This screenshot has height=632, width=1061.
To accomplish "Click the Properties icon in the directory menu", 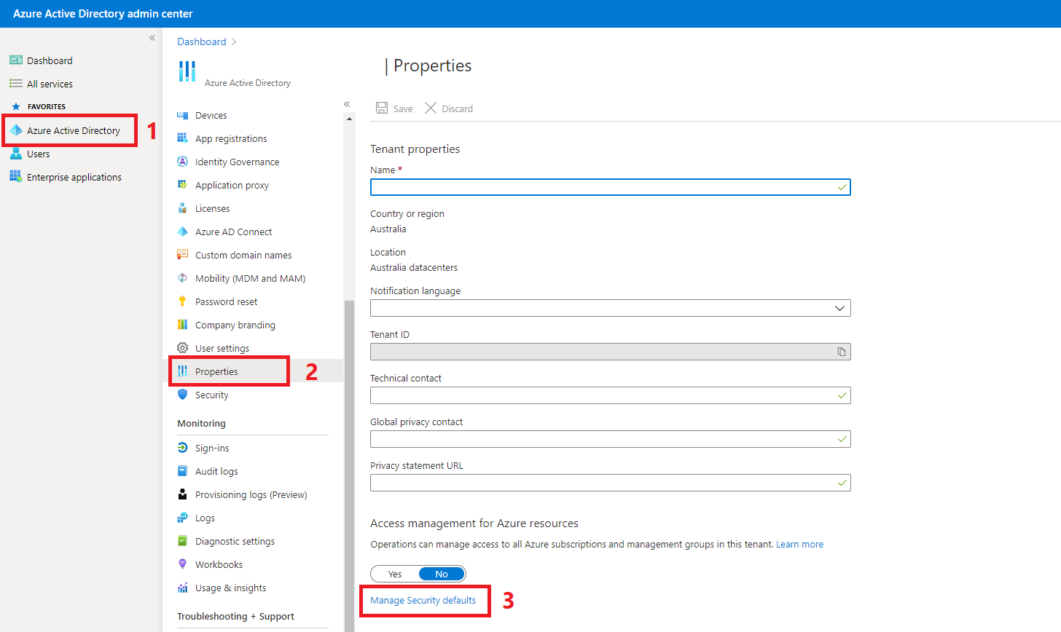I will tap(183, 371).
